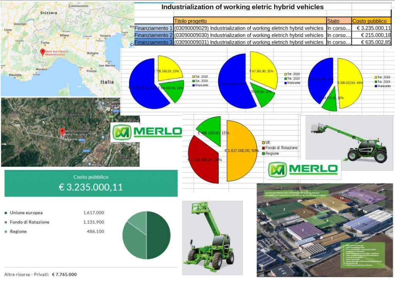Click the Italia country label
Screen dimensions: 395x281
107,82
